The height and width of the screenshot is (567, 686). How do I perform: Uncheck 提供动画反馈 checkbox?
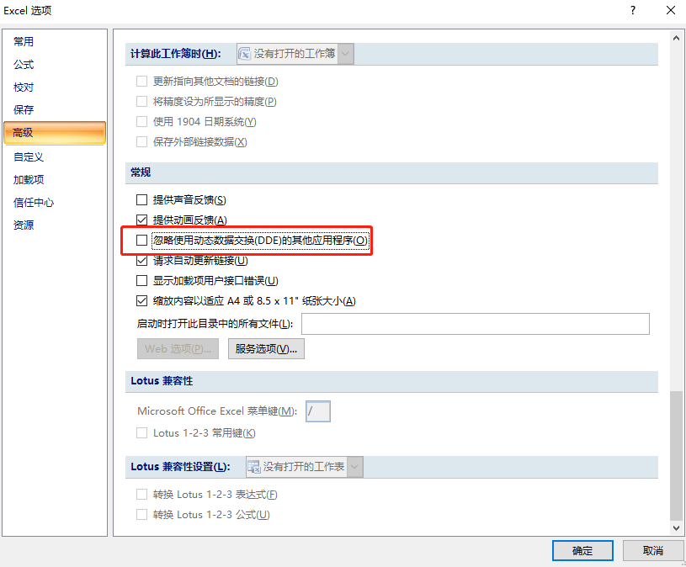pyautogui.click(x=141, y=220)
